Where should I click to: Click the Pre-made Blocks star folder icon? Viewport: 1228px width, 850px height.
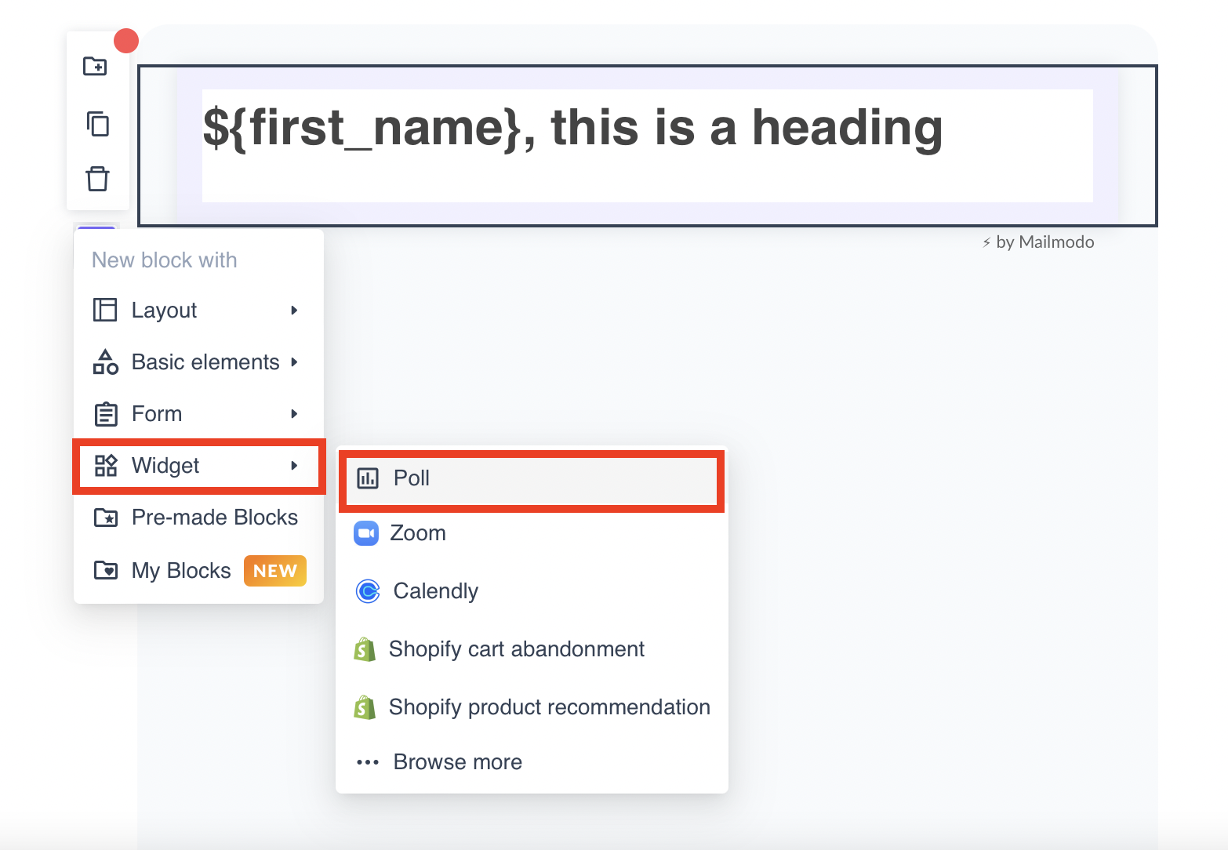pyautogui.click(x=105, y=518)
